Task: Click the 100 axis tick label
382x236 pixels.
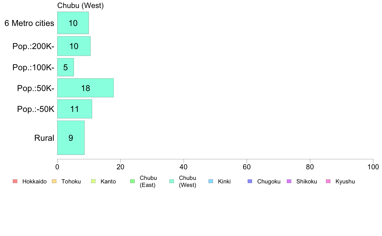Action: click(373, 167)
